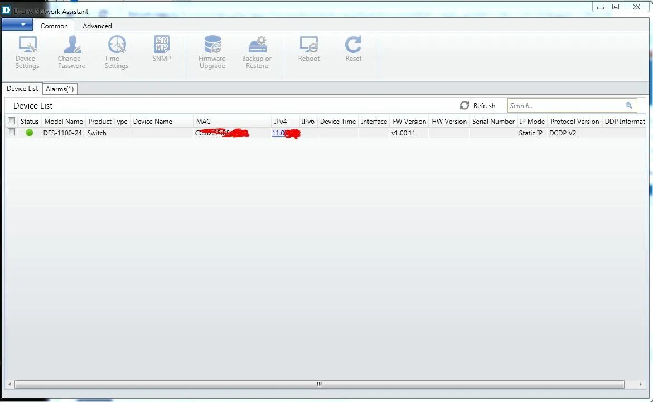653x402 pixels.
Task: Click the green status indicator of DES-1100-24
Action: 29,133
